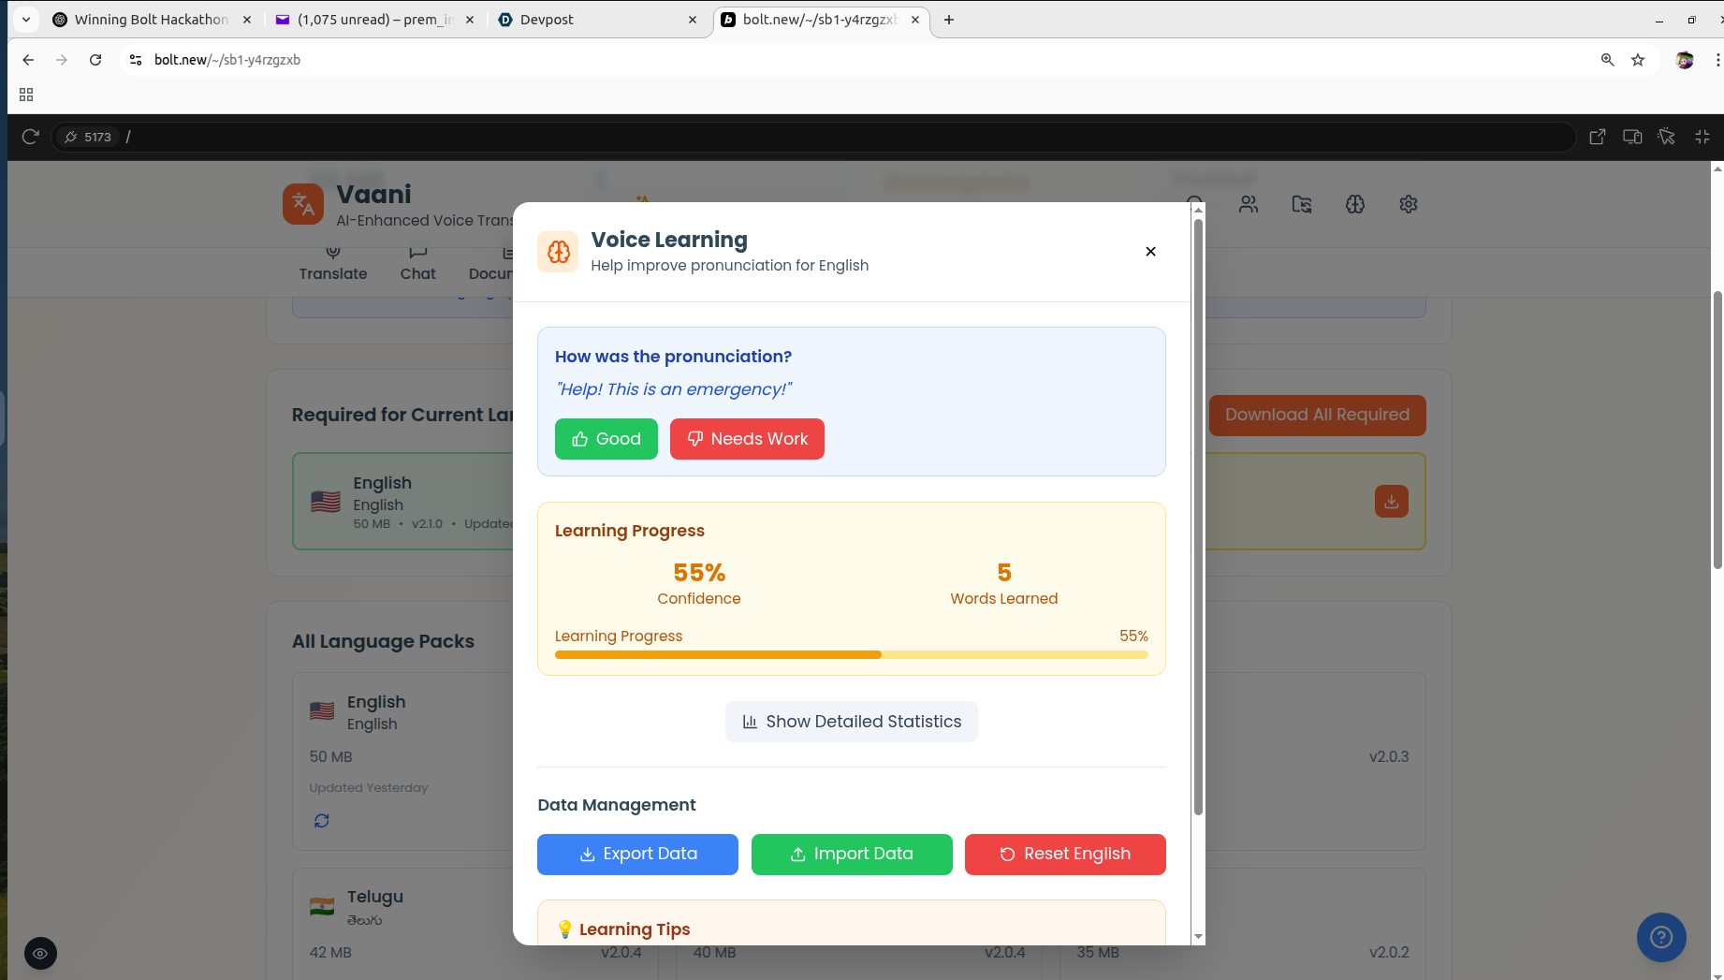Click the "Words Learned" label
Viewport: 1724px width, 980px height.
pos(1004,599)
